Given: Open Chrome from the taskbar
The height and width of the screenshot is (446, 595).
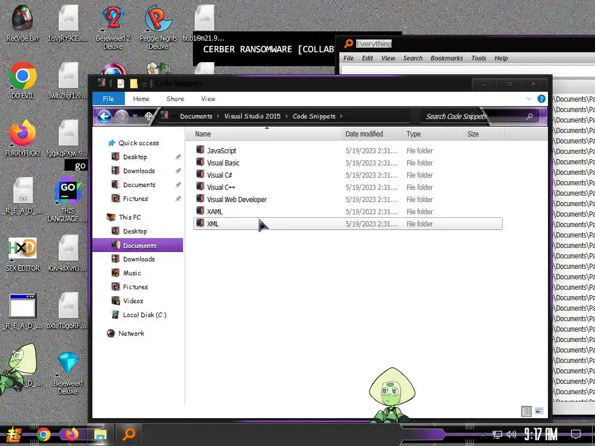Looking at the screenshot, I should click(43, 434).
